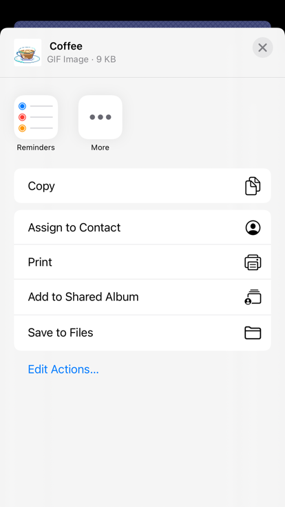This screenshot has height=507, width=285.
Task: Tap the Coffee file title
Action: (66, 46)
